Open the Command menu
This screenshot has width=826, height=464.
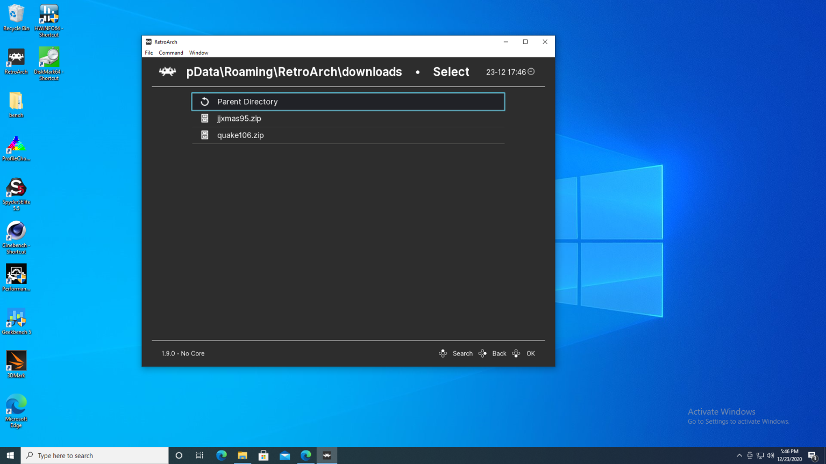(171, 53)
